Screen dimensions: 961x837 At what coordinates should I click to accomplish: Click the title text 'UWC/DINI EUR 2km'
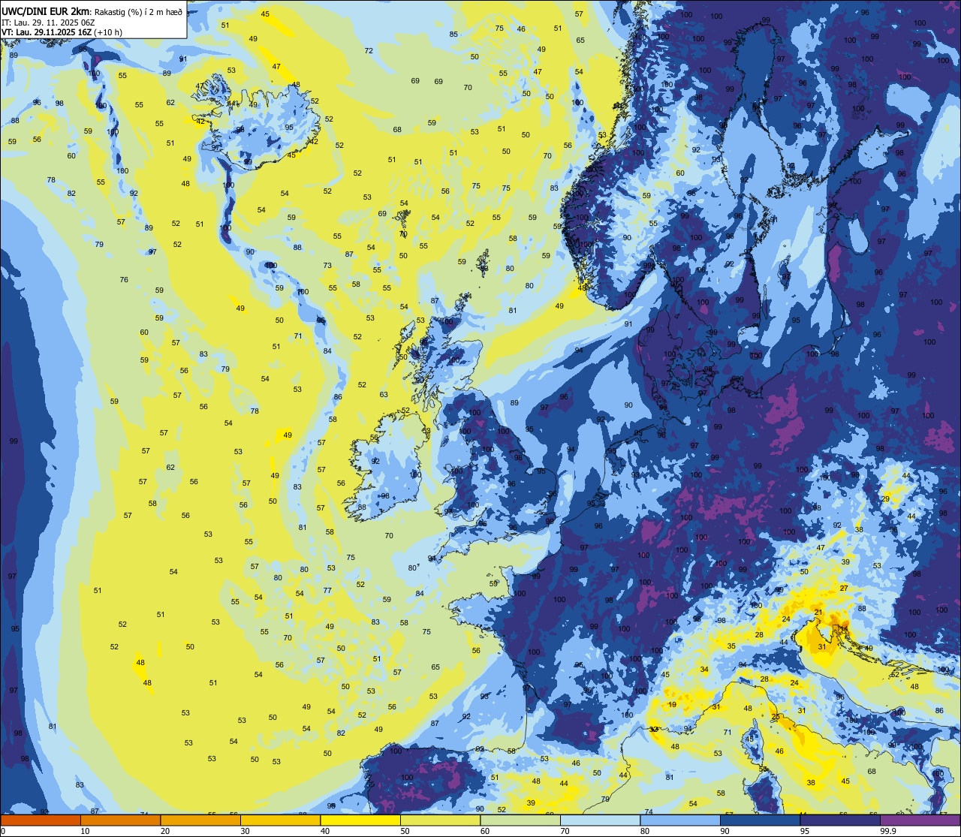tap(45, 11)
